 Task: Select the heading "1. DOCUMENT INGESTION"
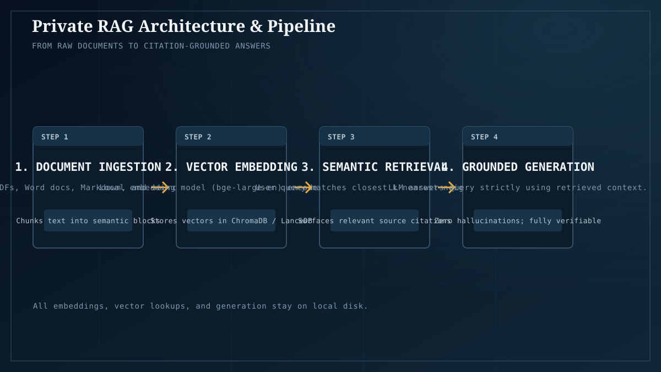(x=88, y=167)
